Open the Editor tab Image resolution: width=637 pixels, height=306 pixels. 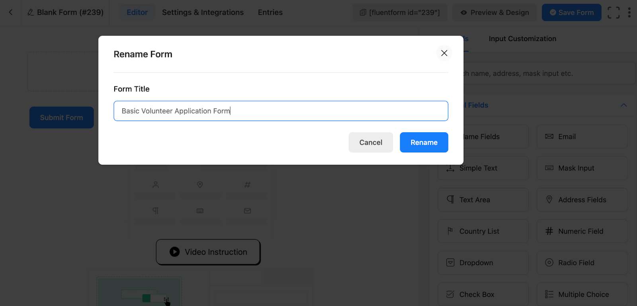(x=137, y=12)
